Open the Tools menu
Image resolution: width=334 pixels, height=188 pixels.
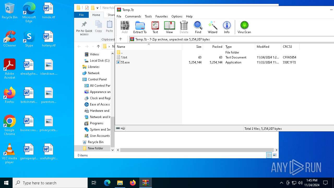tap(148, 16)
